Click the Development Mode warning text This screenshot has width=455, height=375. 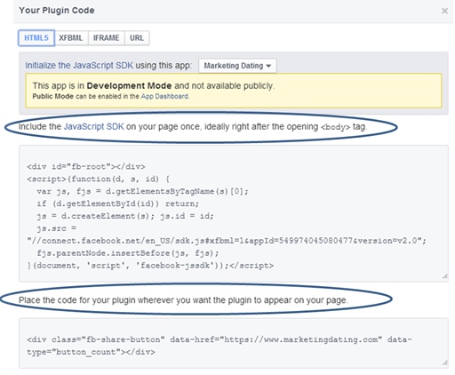pos(154,86)
